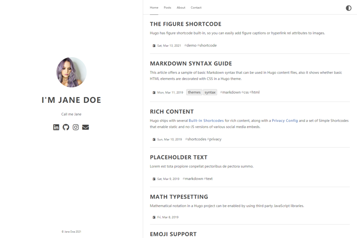Toggle dark mode with the contrast icon
Viewport: 357px width, 238px height.
coord(348,8)
